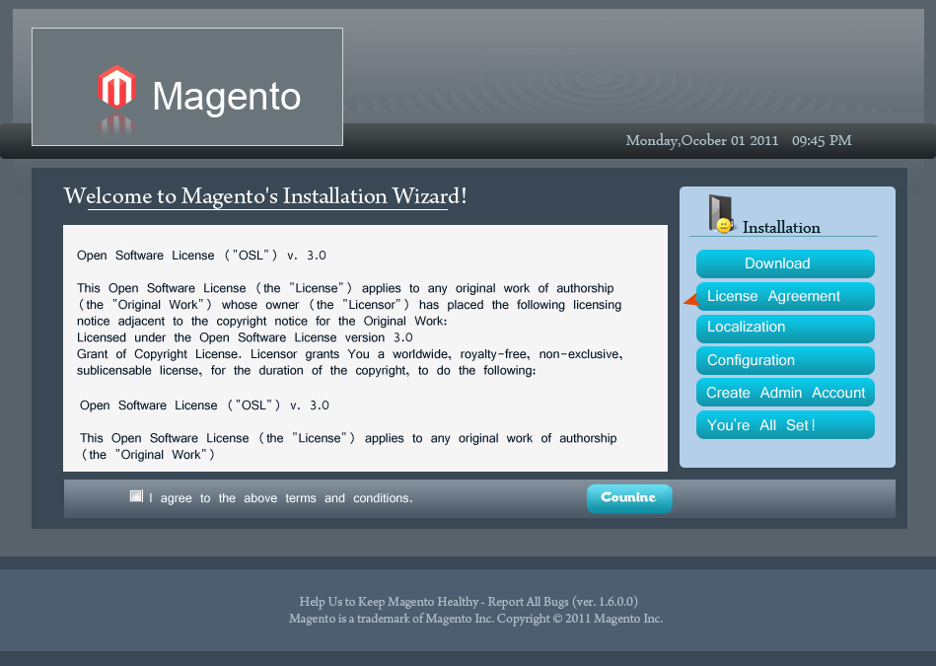Click the date and time display
Image resolution: width=936 pixels, height=666 pixels.
(x=737, y=140)
